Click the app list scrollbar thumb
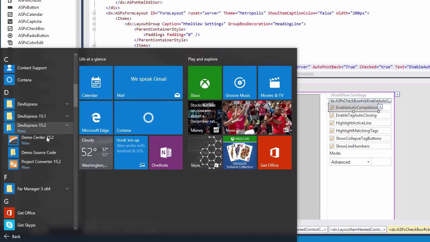This screenshot has width=430, height=242. (x=76, y=95)
